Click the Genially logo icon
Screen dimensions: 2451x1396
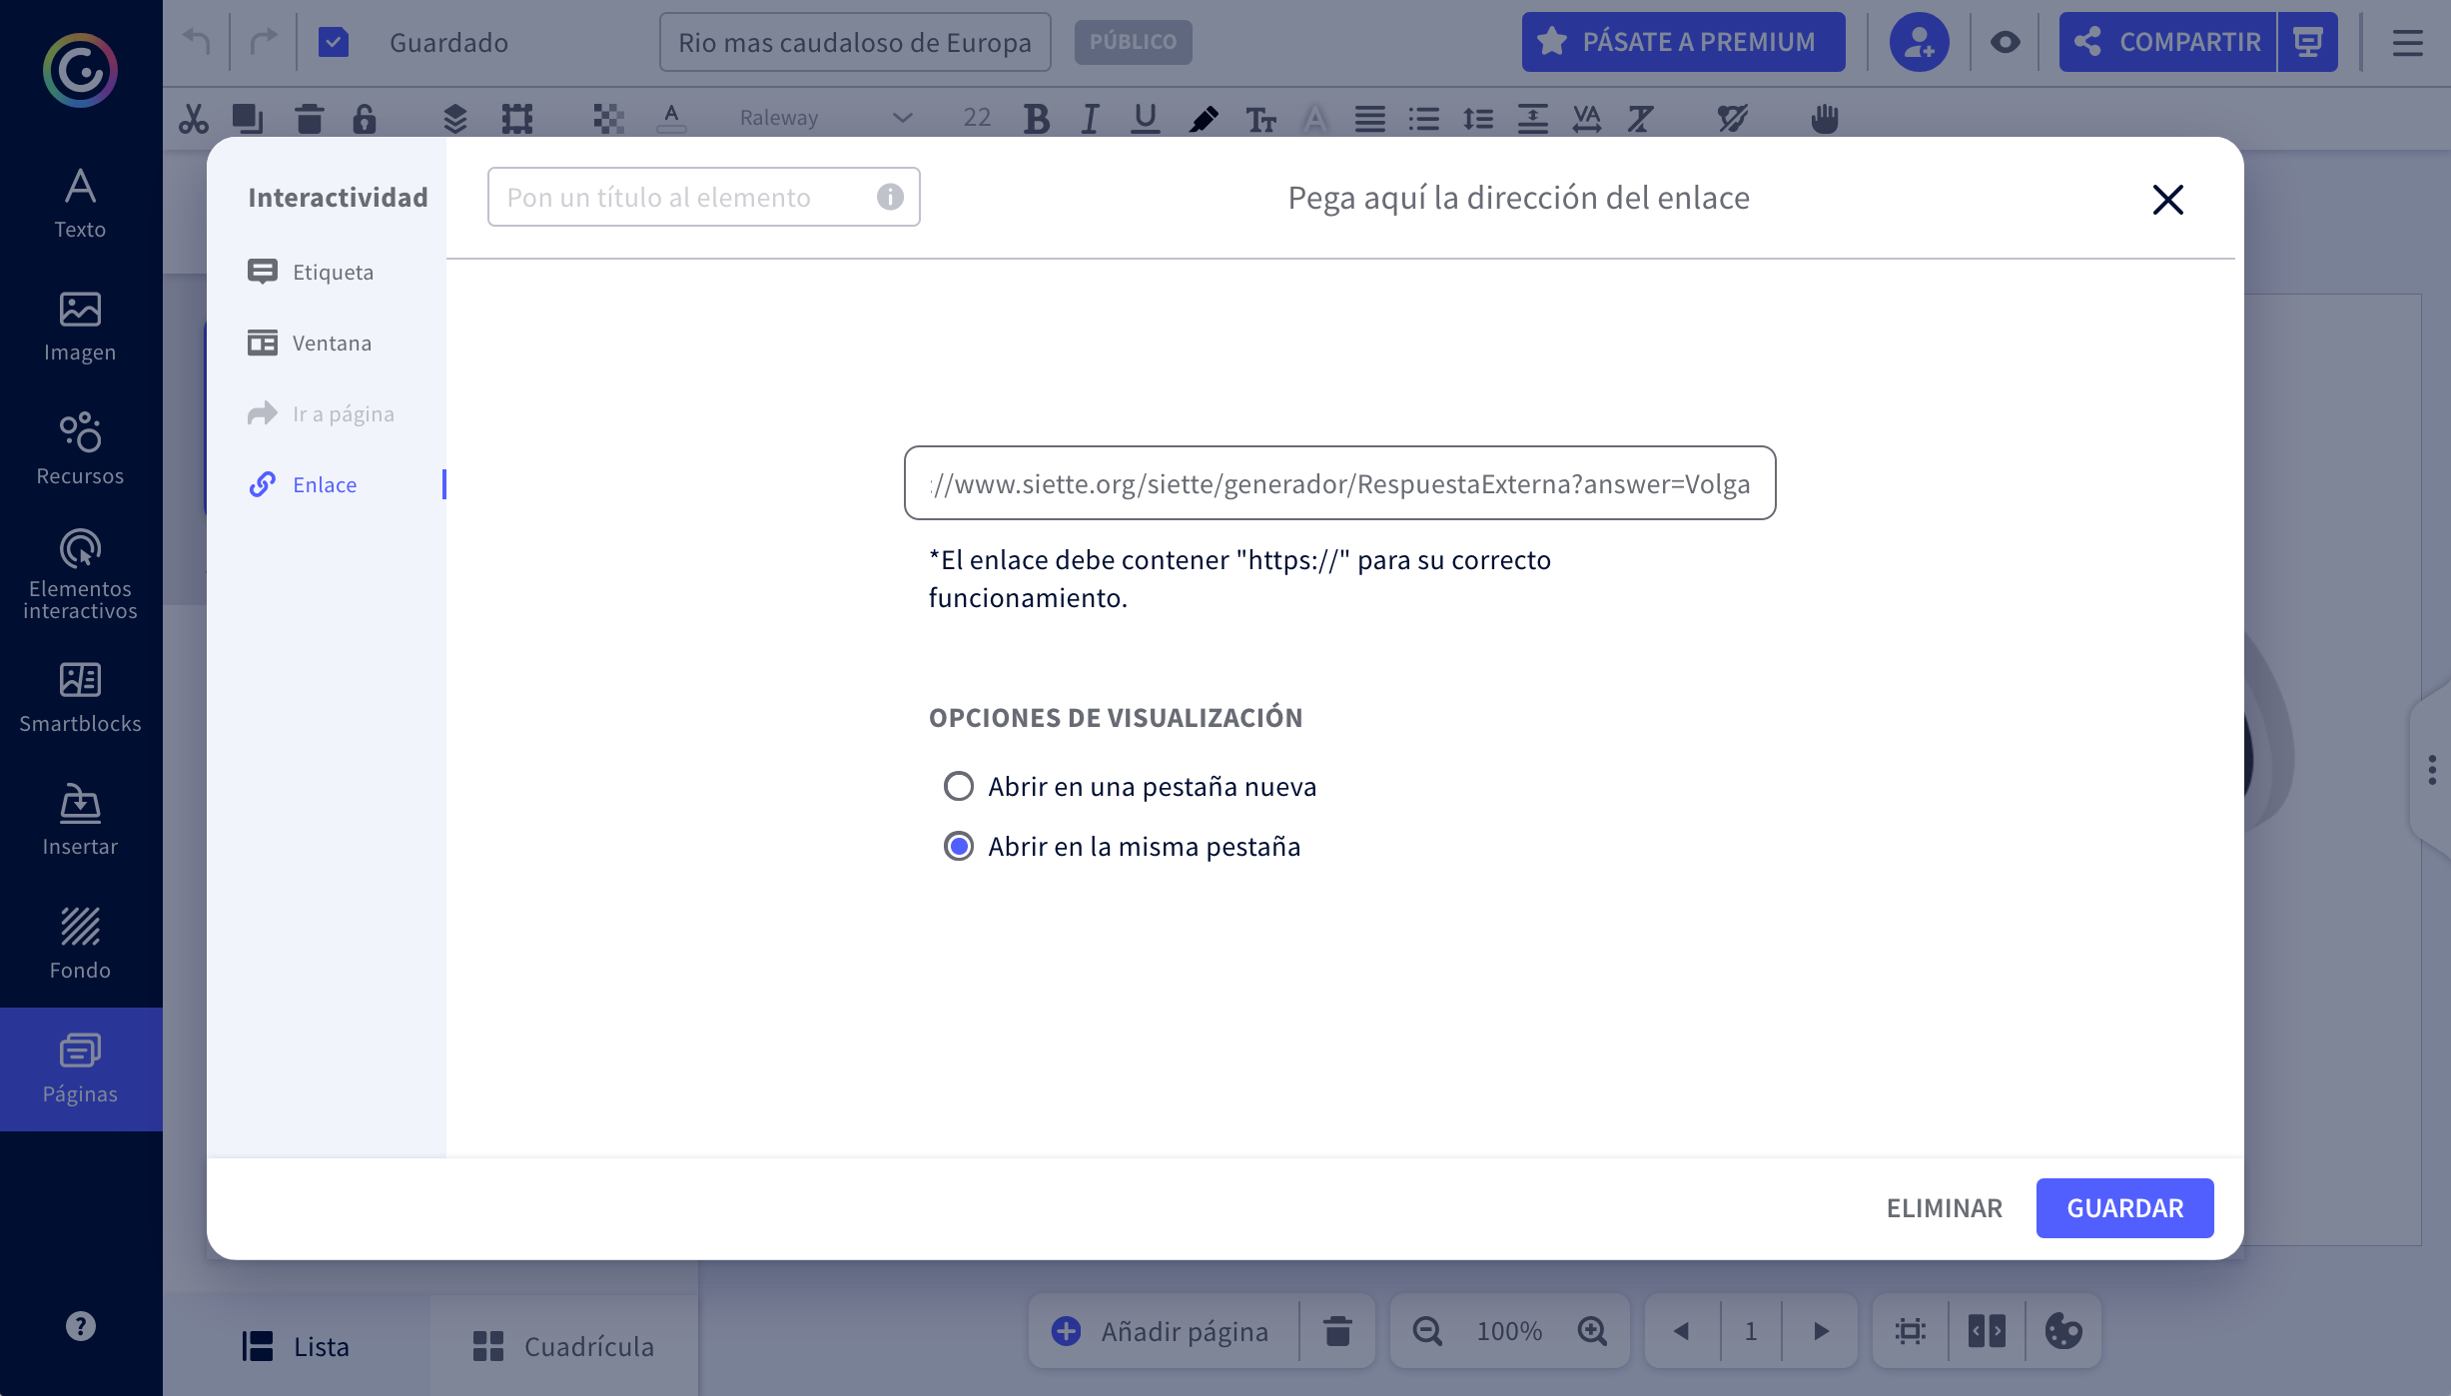(x=80, y=70)
